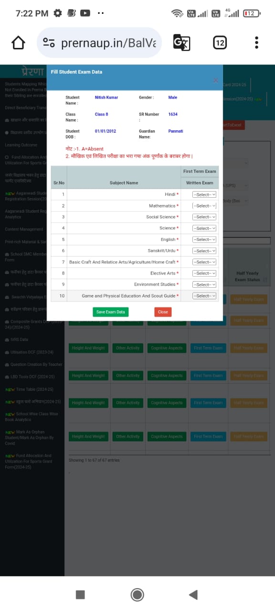The width and height of the screenshot is (275, 613).
Task: Tap the Android recent apps square
Action: pos(80,594)
